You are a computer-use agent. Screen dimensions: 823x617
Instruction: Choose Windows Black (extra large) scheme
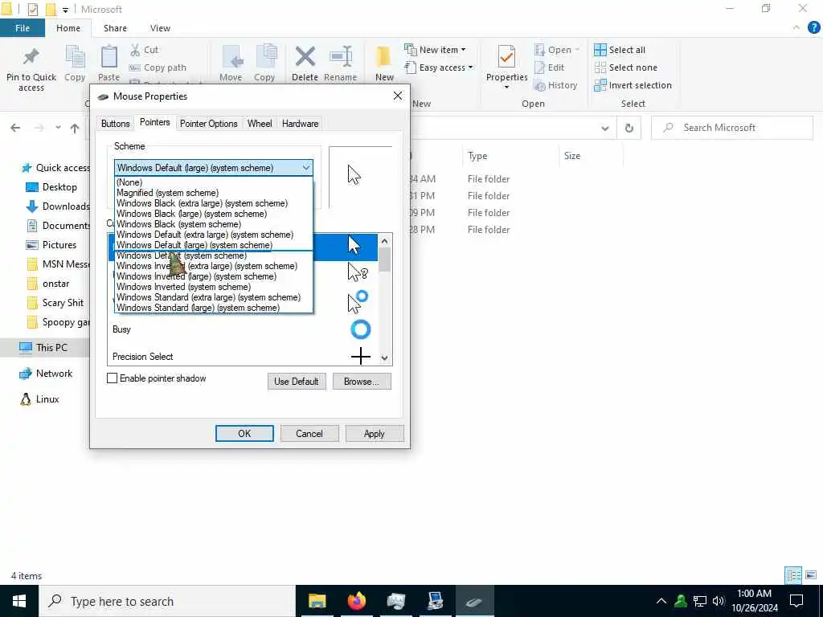214,203
